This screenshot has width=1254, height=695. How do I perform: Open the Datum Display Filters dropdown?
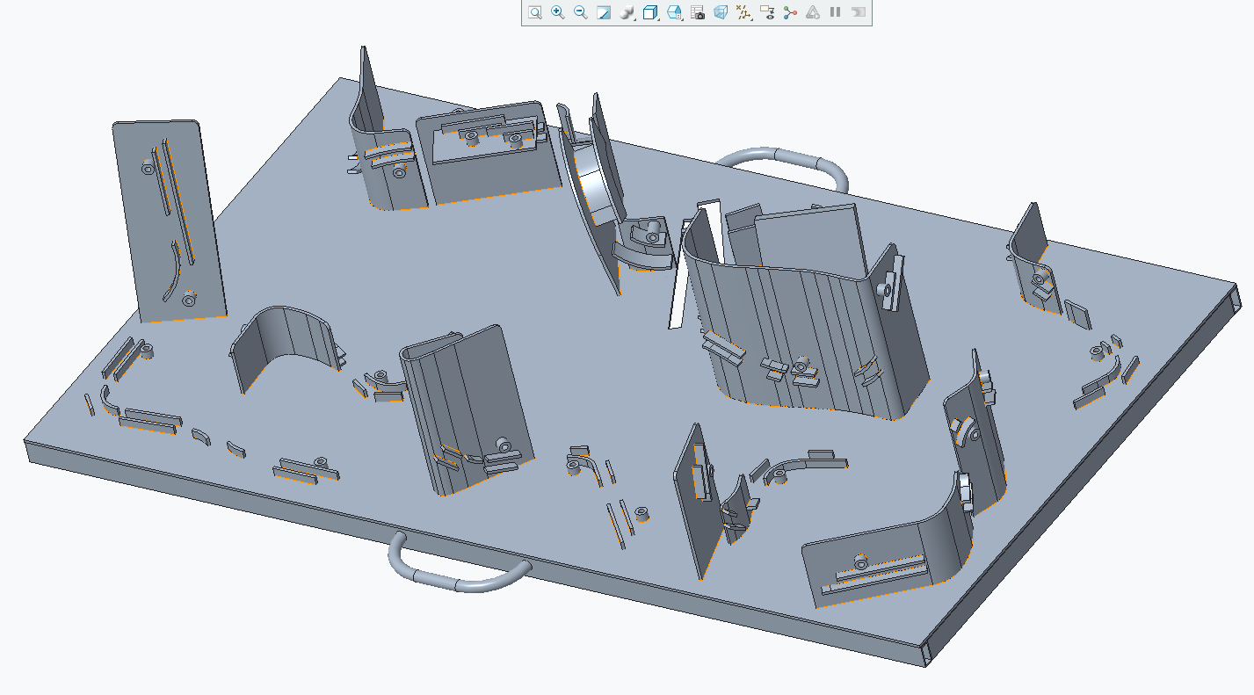(752, 19)
